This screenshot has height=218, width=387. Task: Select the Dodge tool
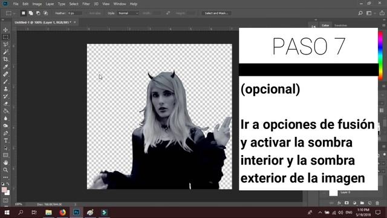(5, 126)
